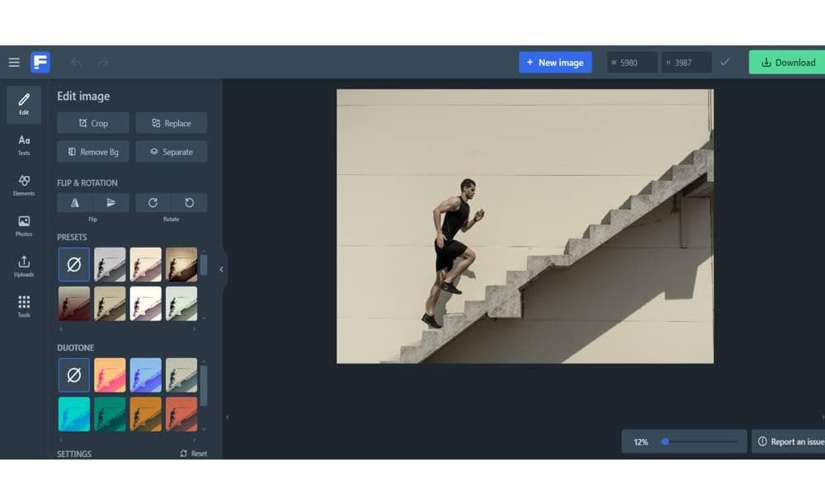
Task: Confirm dimensions with checkmark icon
Action: coord(725,63)
